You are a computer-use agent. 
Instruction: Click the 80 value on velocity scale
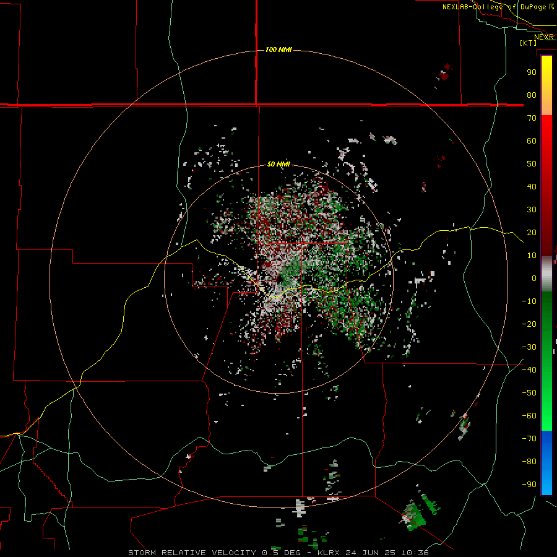pyautogui.click(x=532, y=95)
